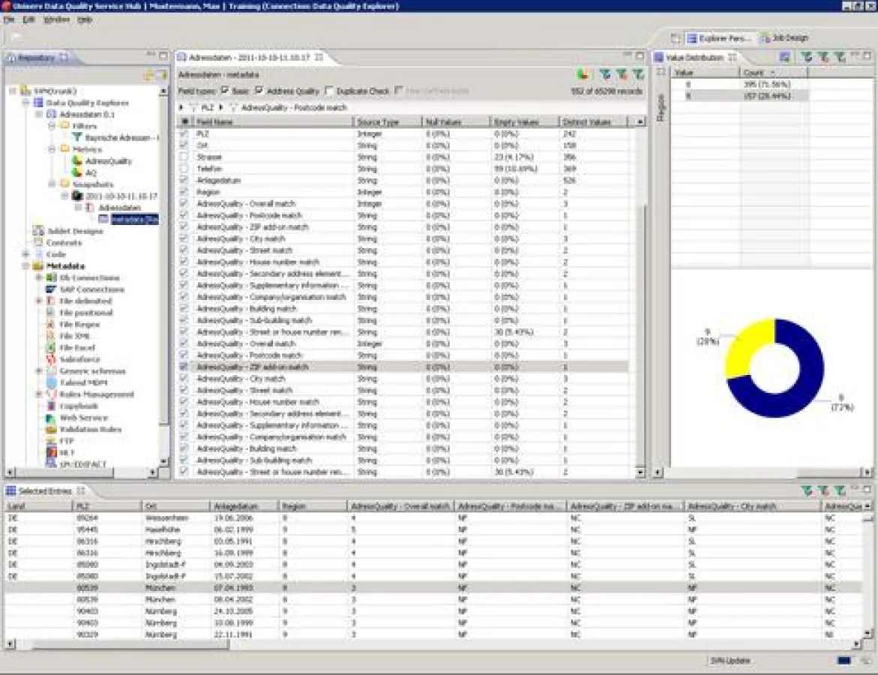Collapse the Metrics folder in Repository
Screen dimensions: 878x675
click(x=52, y=148)
